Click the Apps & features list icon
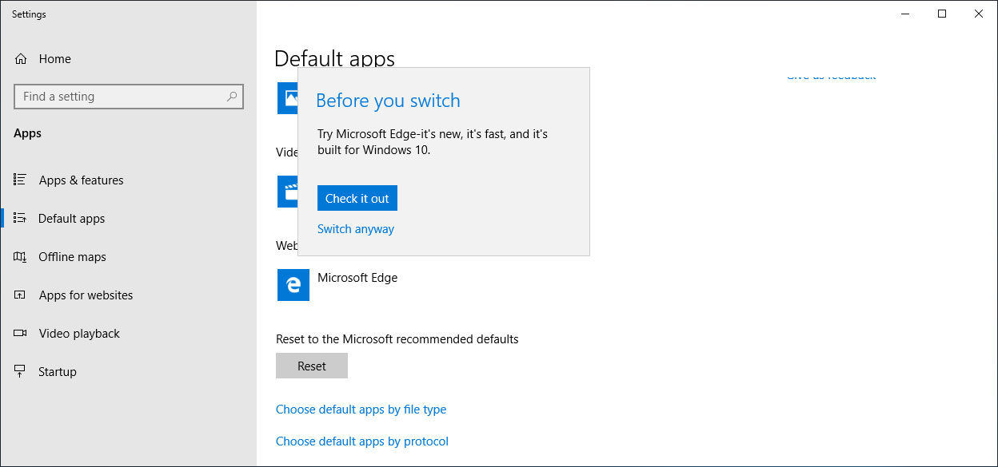This screenshot has width=998, height=467. coord(21,180)
